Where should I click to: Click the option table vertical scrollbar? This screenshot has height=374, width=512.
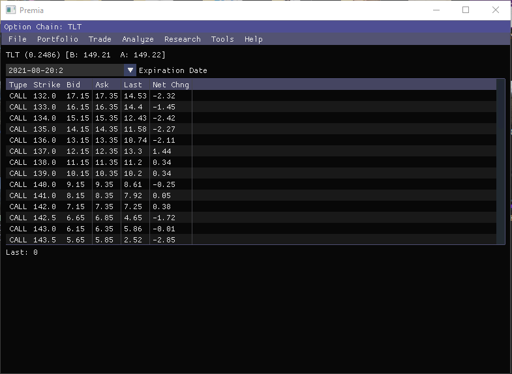click(500, 162)
